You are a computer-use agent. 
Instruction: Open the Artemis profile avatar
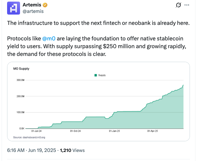click(14, 8)
